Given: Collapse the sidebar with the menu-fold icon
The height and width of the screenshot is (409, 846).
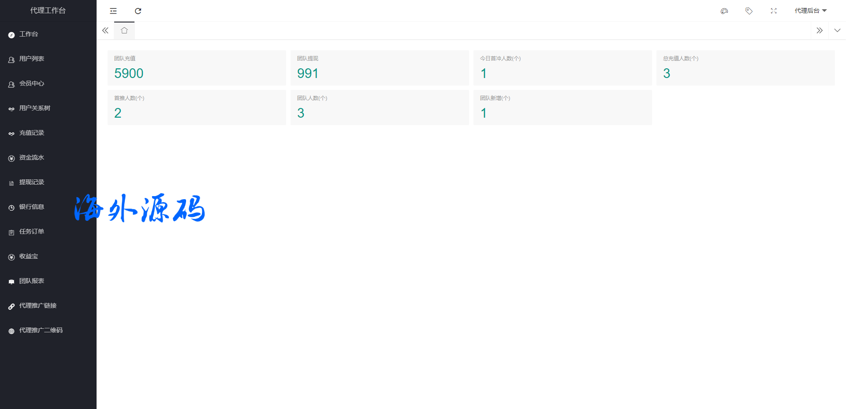Looking at the screenshot, I should pos(113,11).
